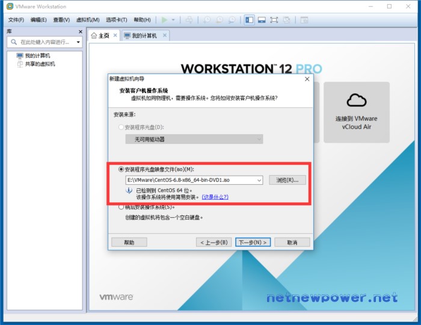Click the library search magnifier icon

coord(14,42)
